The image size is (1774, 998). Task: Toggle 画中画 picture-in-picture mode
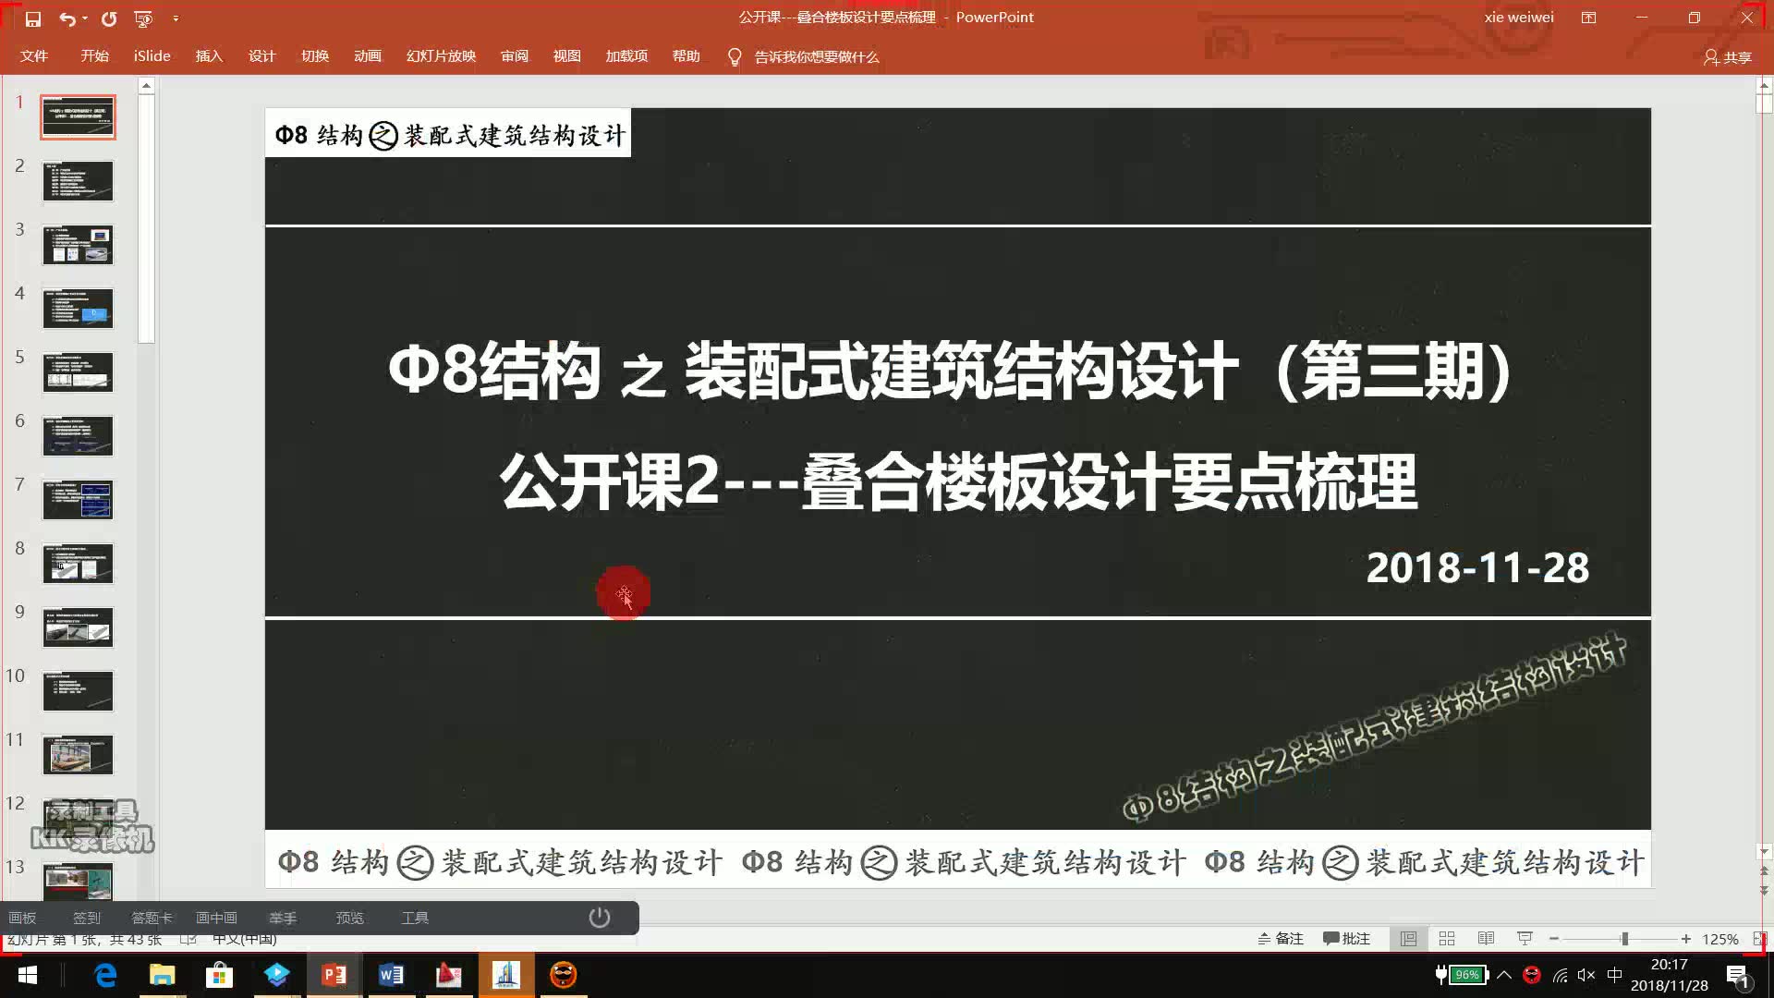(215, 918)
